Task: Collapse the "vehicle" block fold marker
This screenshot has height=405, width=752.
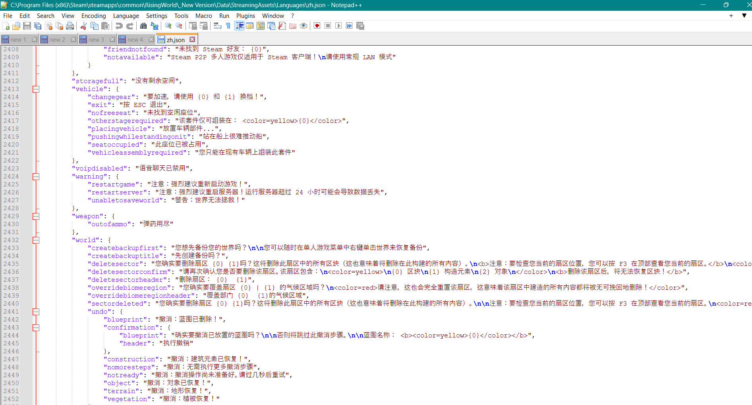Action: click(x=36, y=89)
